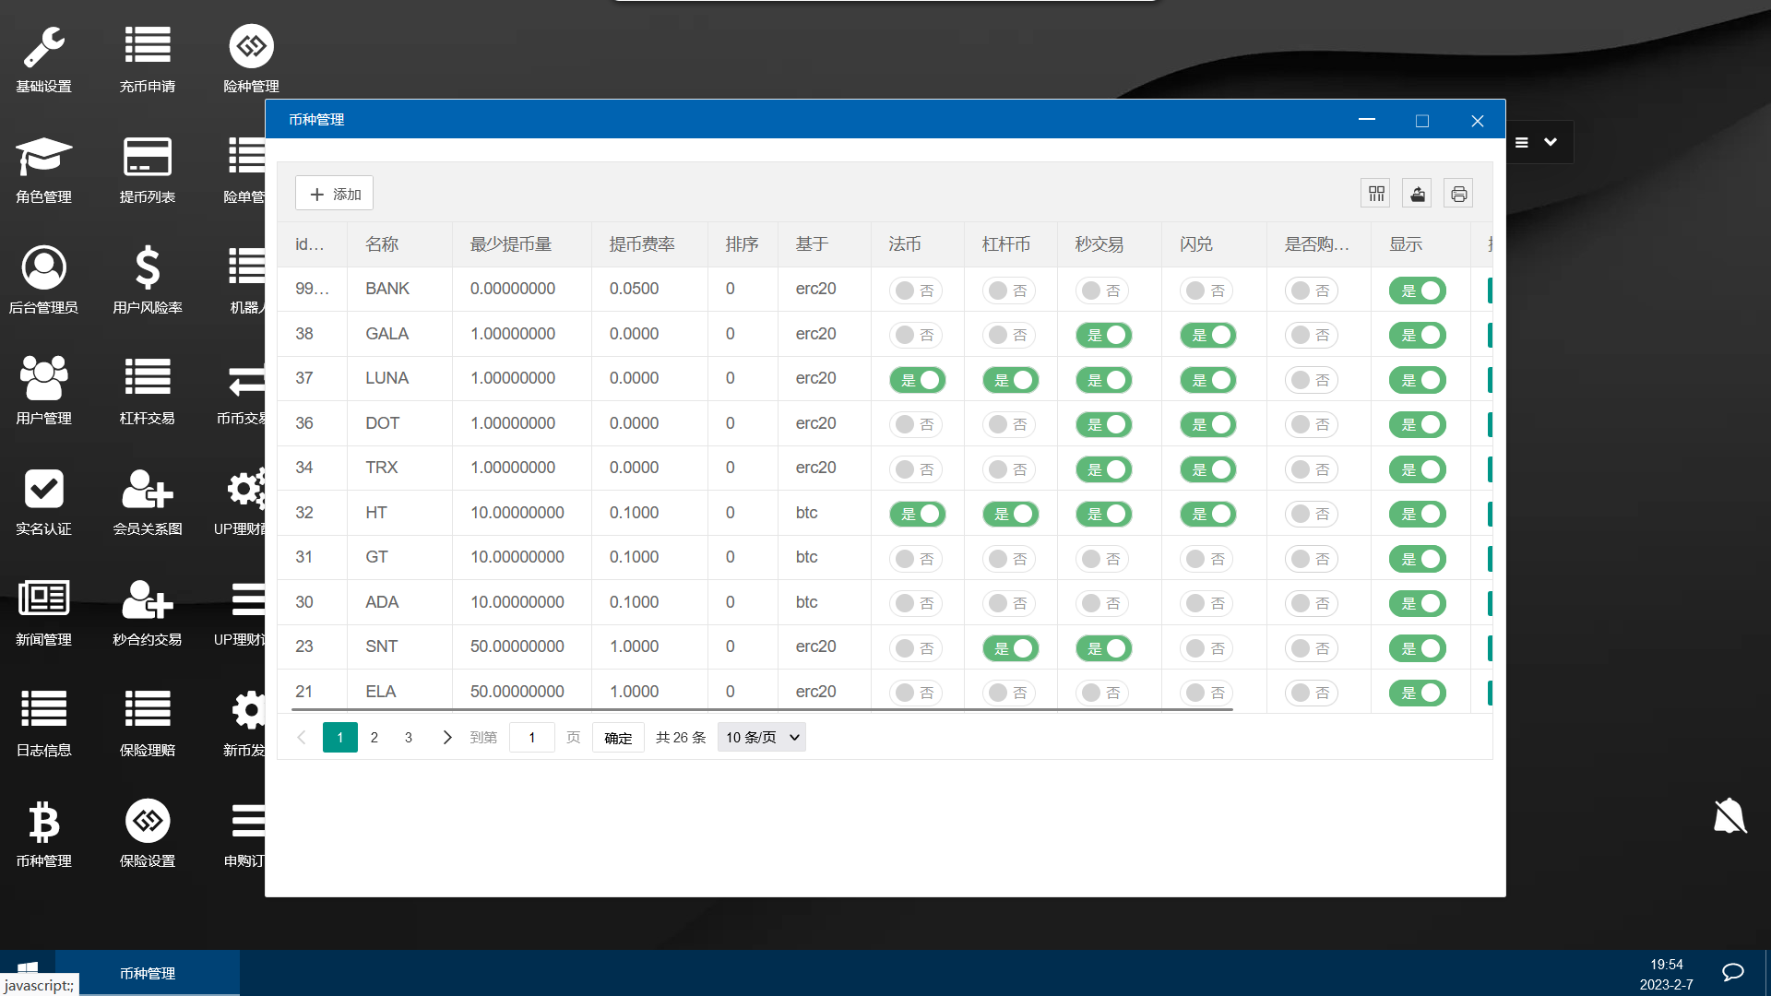Viewport: 1771px width, 996px height.
Task: Open 用户风险率 dollar icon
Action: (148, 268)
